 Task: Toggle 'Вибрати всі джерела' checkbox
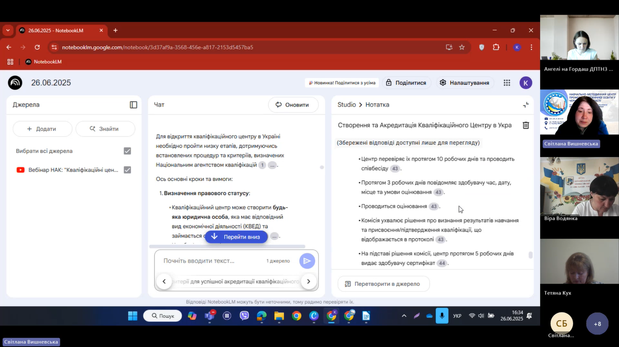point(127,151)
